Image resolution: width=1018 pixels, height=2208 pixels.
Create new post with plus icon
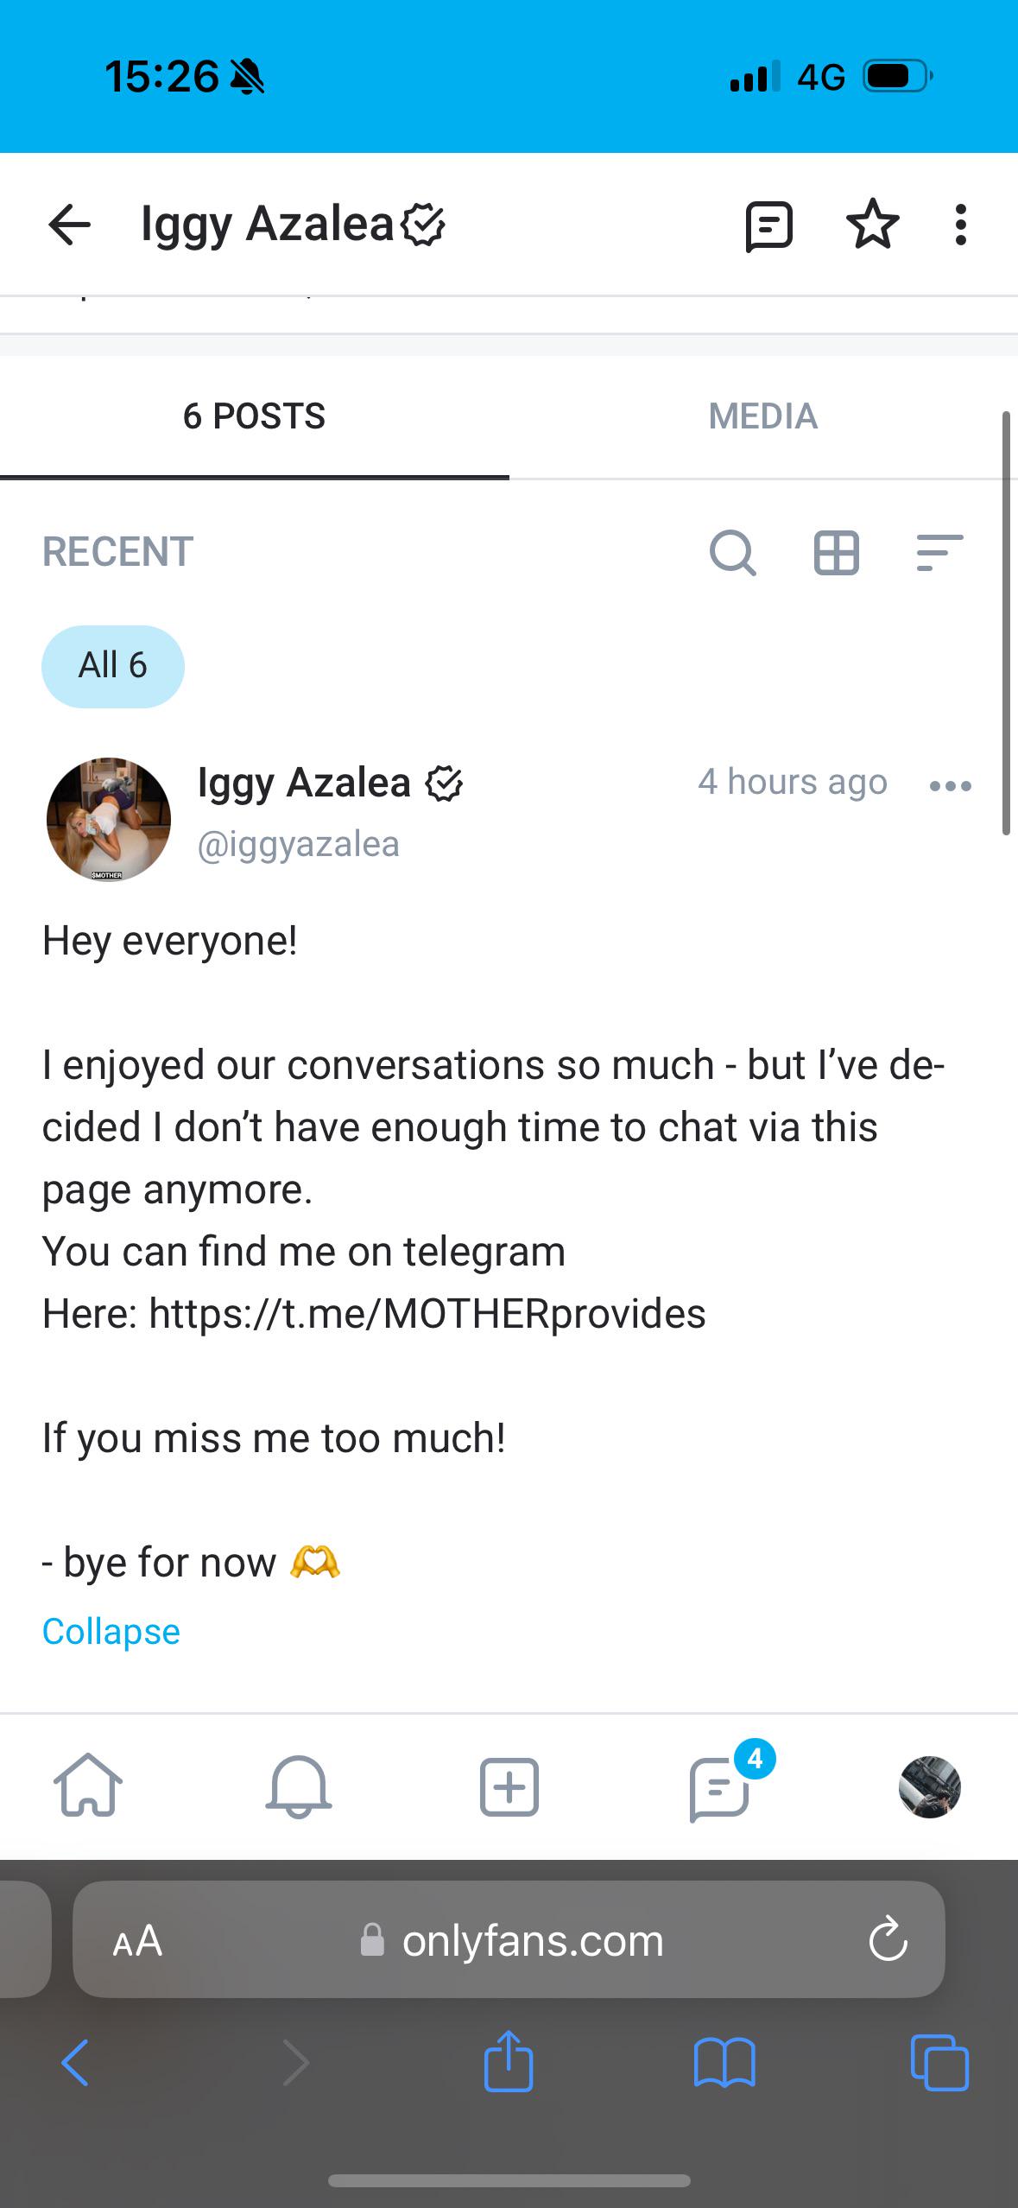point(509,1786)
